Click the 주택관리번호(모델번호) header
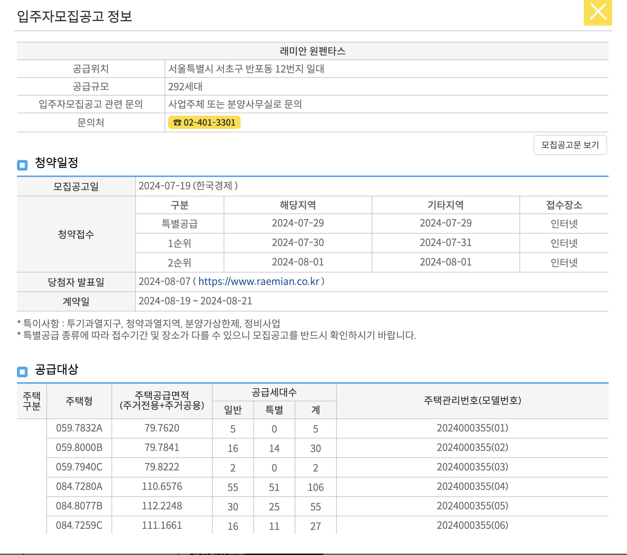The image size is (627, 555). pyautogui.click(x=472, y=401)
